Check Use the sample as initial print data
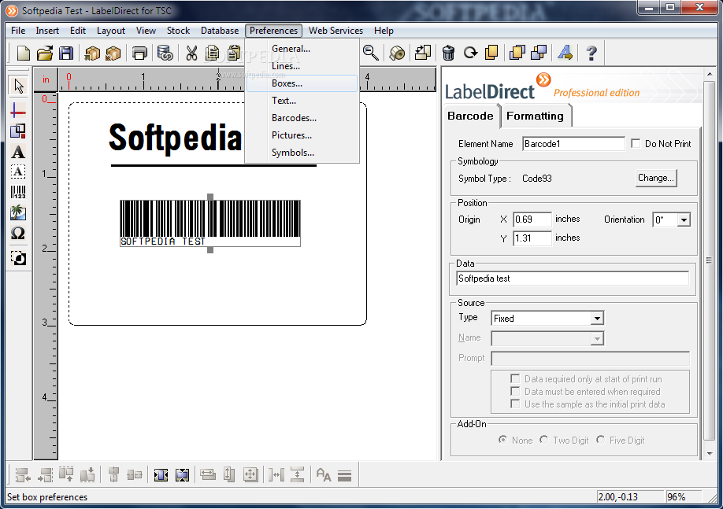Viewport: 723px width, 509px height. coord(515,404)
